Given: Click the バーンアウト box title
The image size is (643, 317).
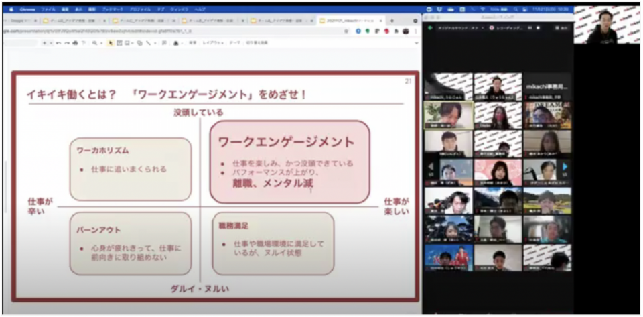Looking at the screenshot, I should click(x=98, y=230).
